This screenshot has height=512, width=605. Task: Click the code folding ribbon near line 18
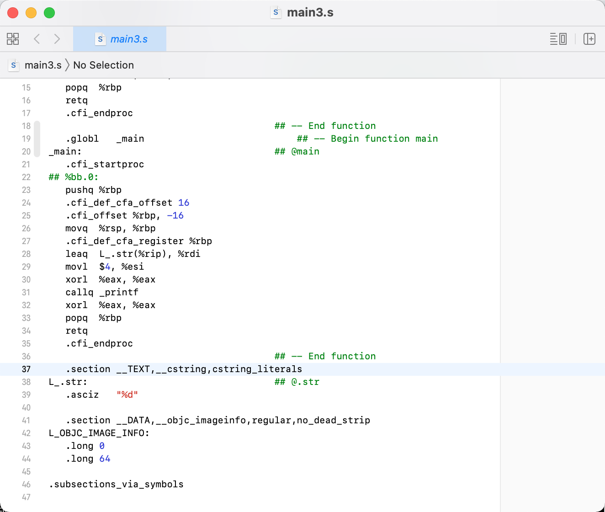point(37,139)
